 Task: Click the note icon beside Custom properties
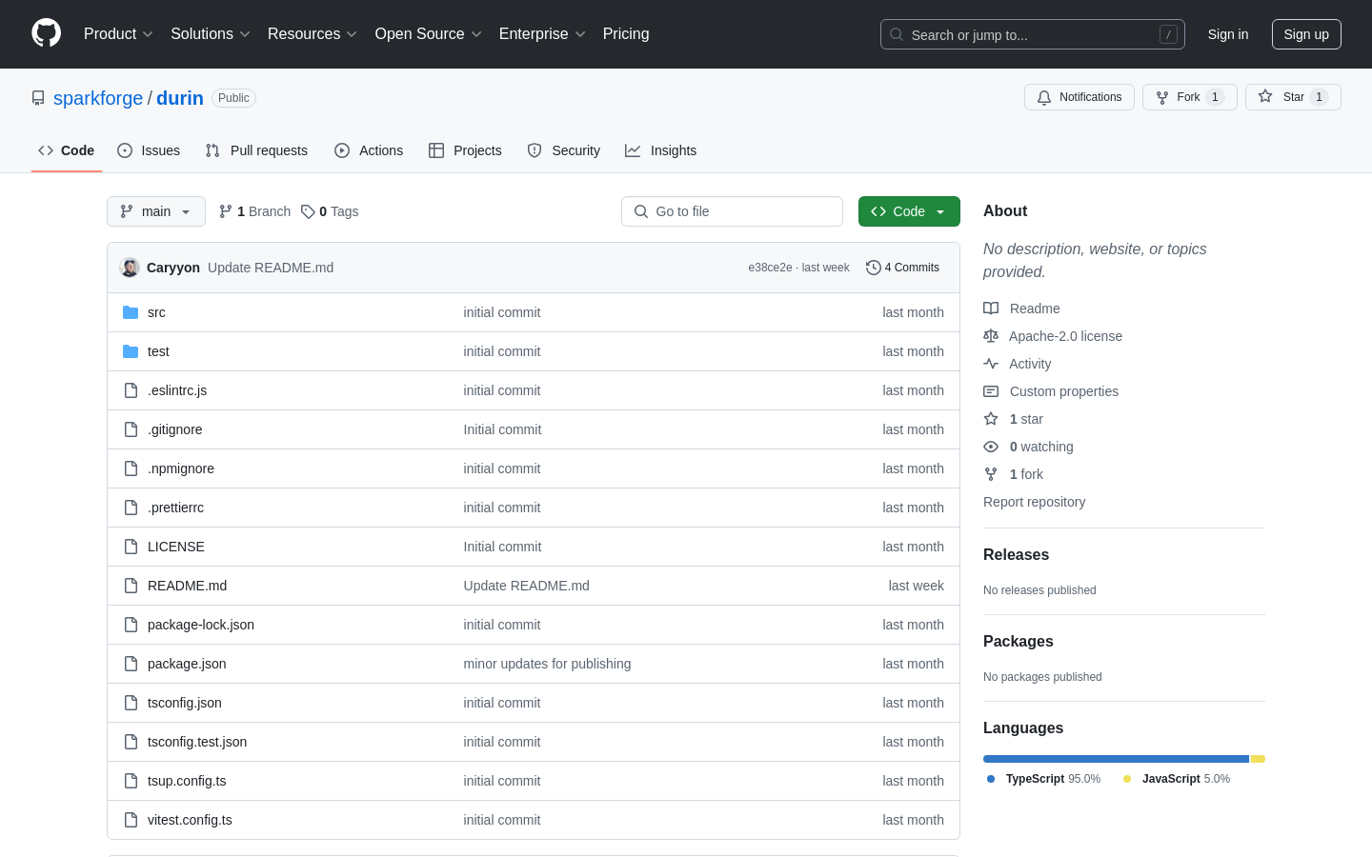[x=991, y=391]
